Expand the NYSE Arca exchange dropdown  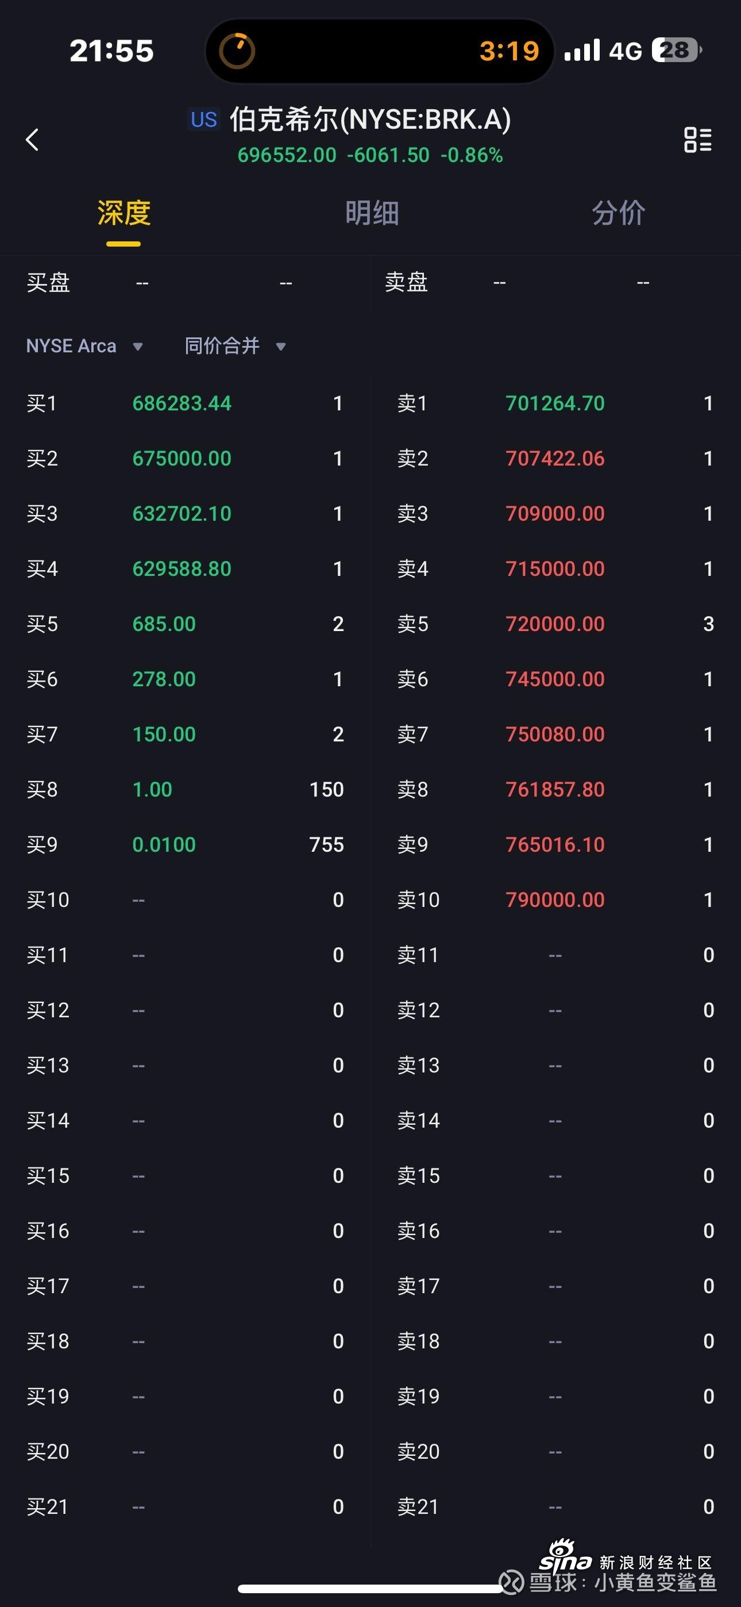tap(84, 346)
